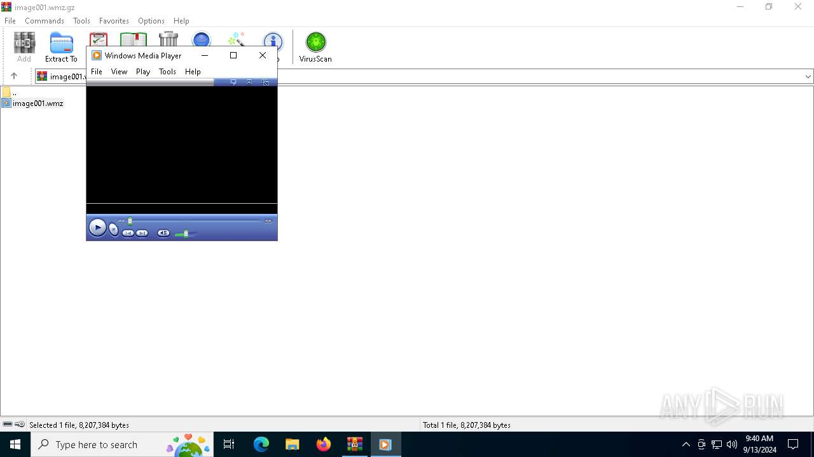814x457 pixels.
Task: Select the image001.wmz file entry
Action: 32,103
